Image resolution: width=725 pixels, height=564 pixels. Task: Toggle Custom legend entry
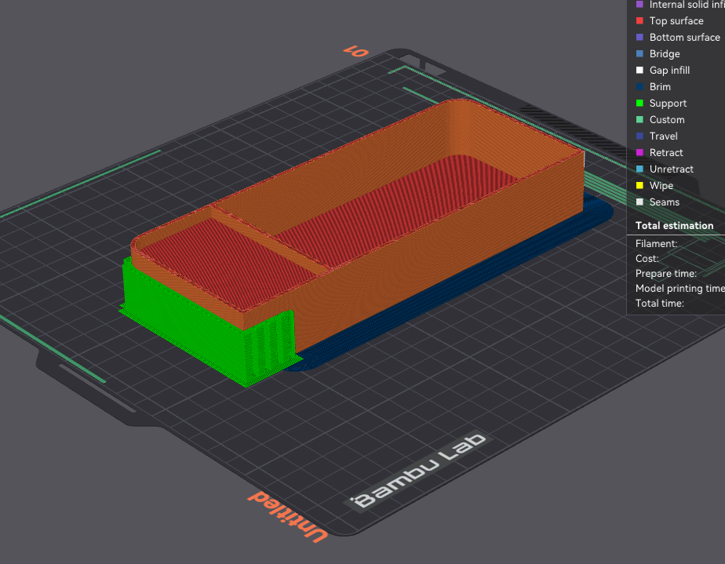tap(667, 120)
